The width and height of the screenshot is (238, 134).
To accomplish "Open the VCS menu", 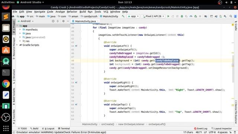I will tap(106, 12).
